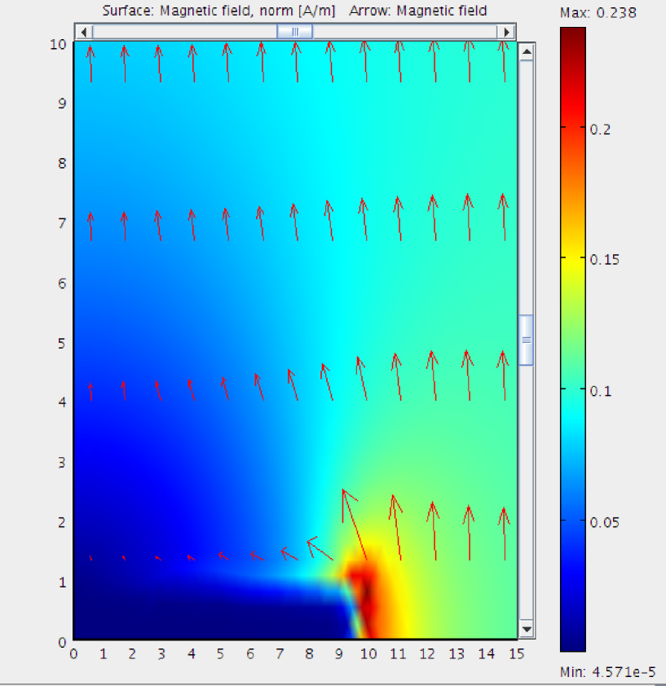
Task: Click the vertical scrollbar down arrow
Action: pyautogui.click(x=527, y=629)
